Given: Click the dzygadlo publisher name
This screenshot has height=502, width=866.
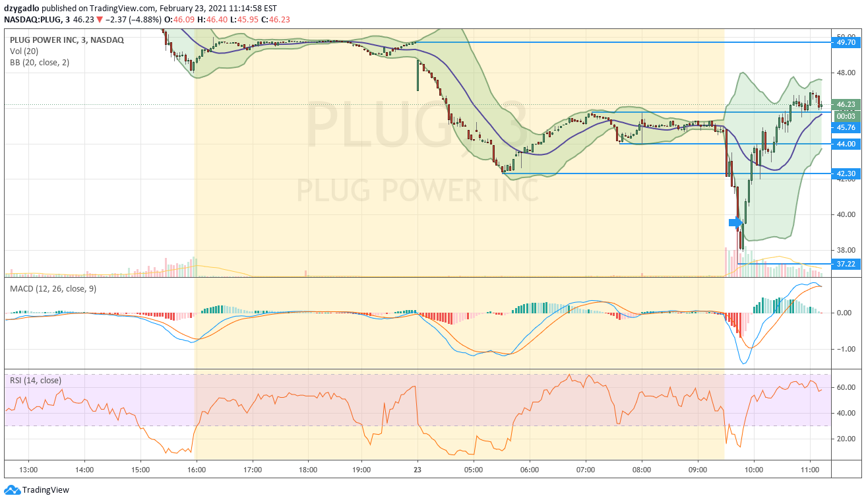Looking at the screenshot, I should [21, 8].
